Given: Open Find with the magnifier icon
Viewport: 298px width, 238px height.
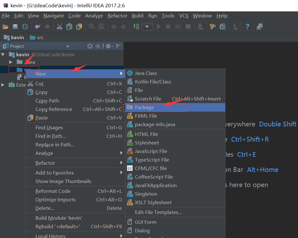Looking at the screenshot, I should [x=92, y=27].
